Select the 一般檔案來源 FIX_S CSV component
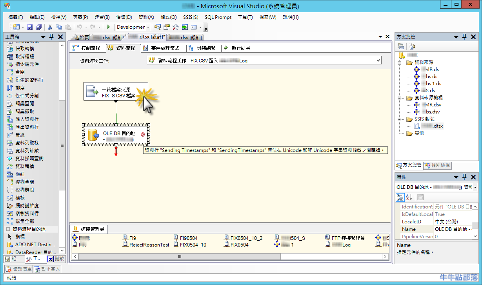 [x=116, y=91]
